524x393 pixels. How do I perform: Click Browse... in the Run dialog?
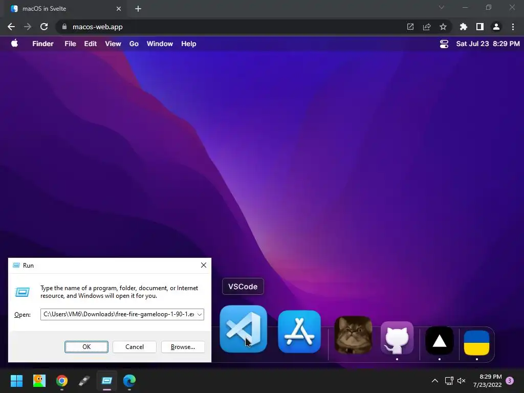[x=183, y=347]
